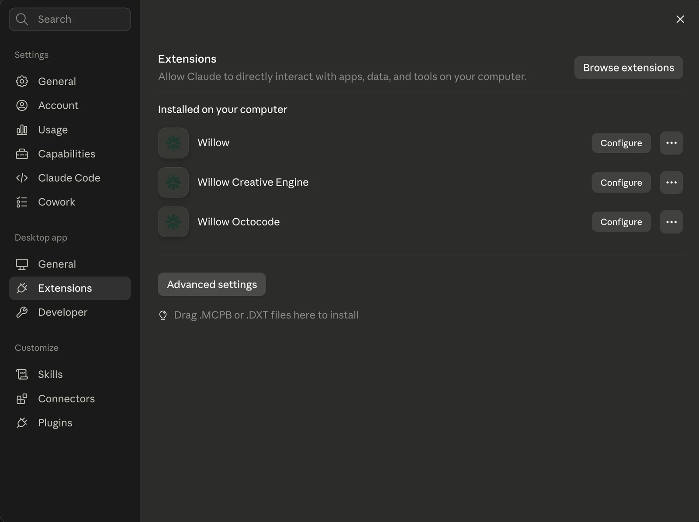Go to Account settings
Viewport: 699px width, 522px height.
tap(70, 105)
